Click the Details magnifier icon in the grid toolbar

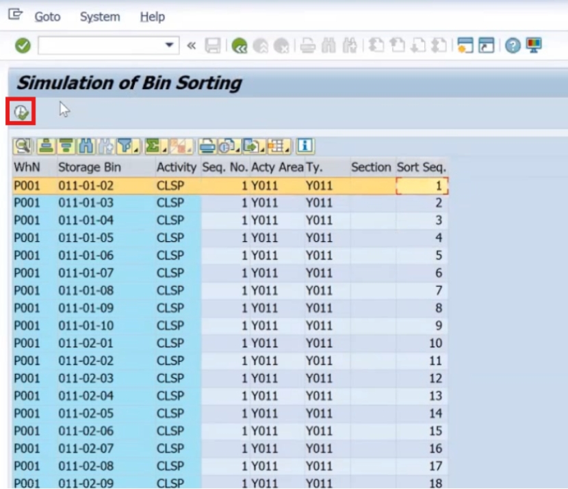point(23,146)
